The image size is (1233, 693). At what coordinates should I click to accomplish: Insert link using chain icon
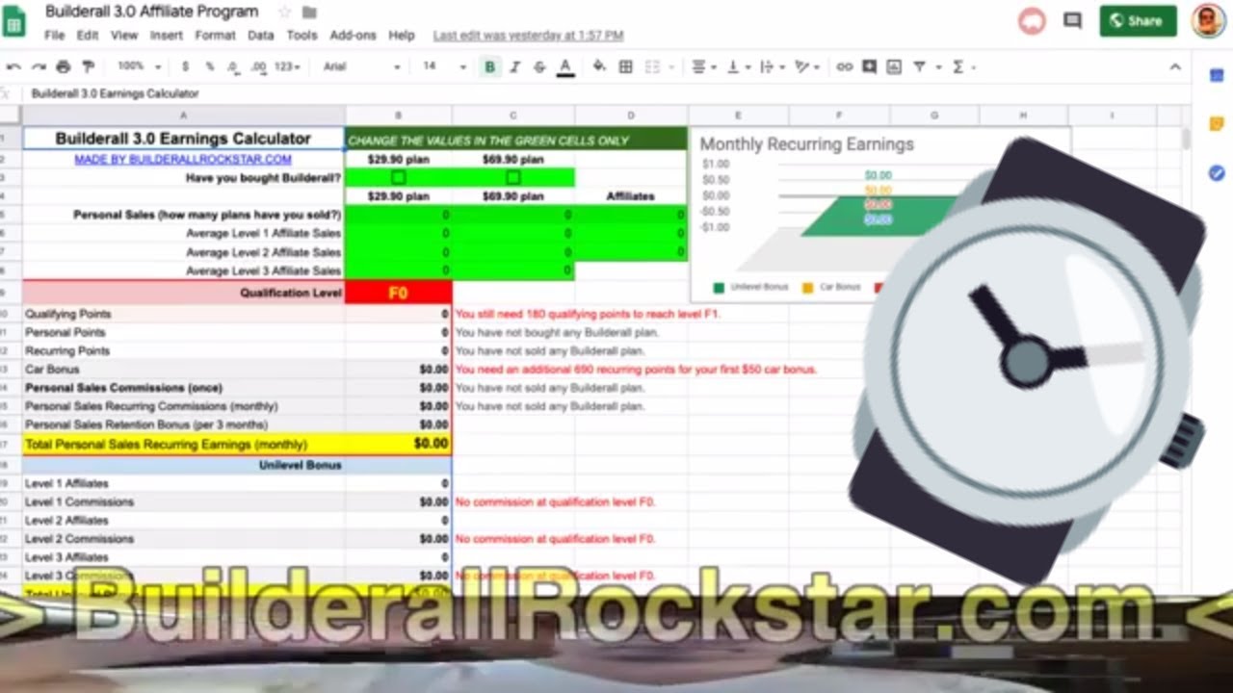point(844,66)
